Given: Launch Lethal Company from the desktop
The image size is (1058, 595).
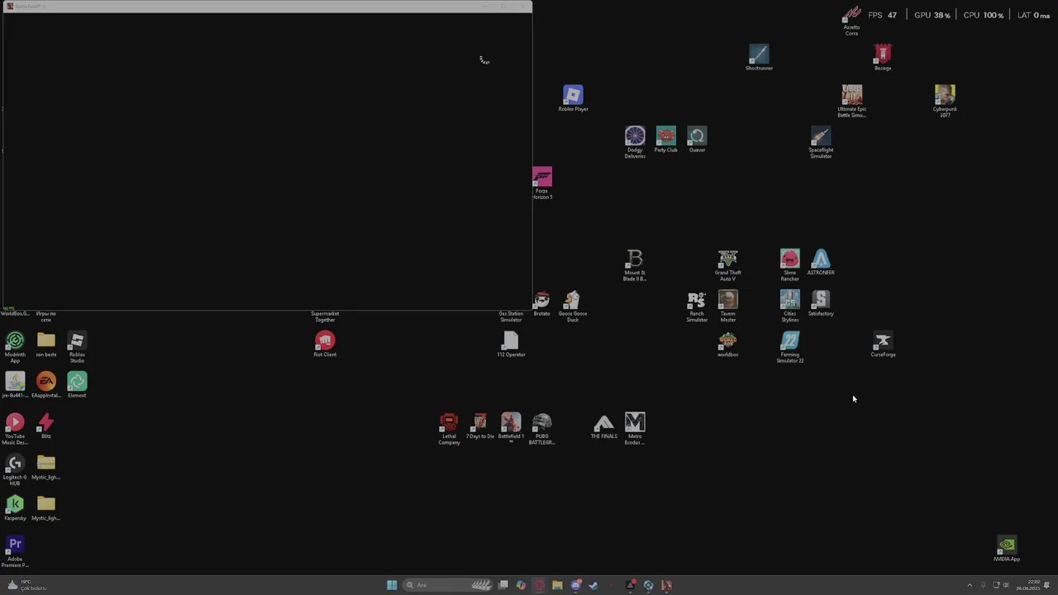Looking at the screenshot, I should (x=449, y=429).
